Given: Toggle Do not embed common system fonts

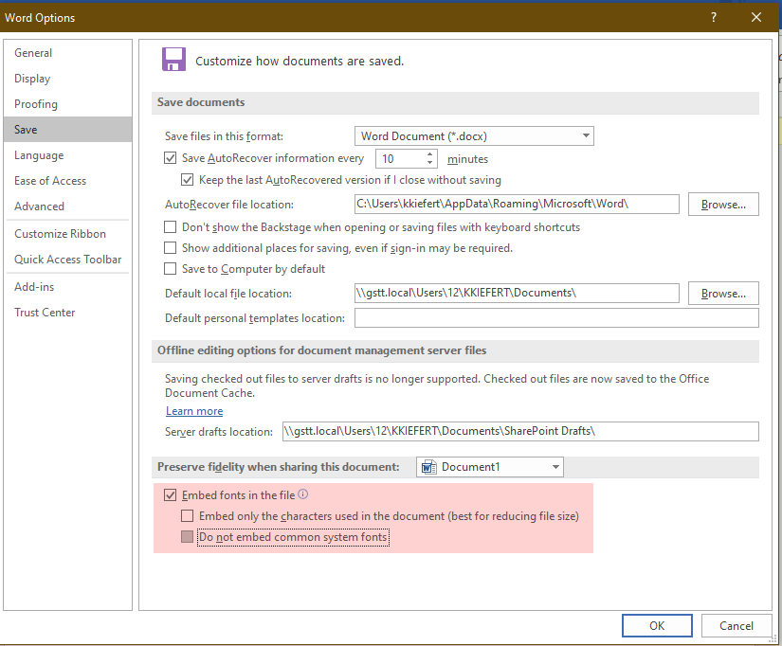Looking at the screenshot, I should [187, 536].
